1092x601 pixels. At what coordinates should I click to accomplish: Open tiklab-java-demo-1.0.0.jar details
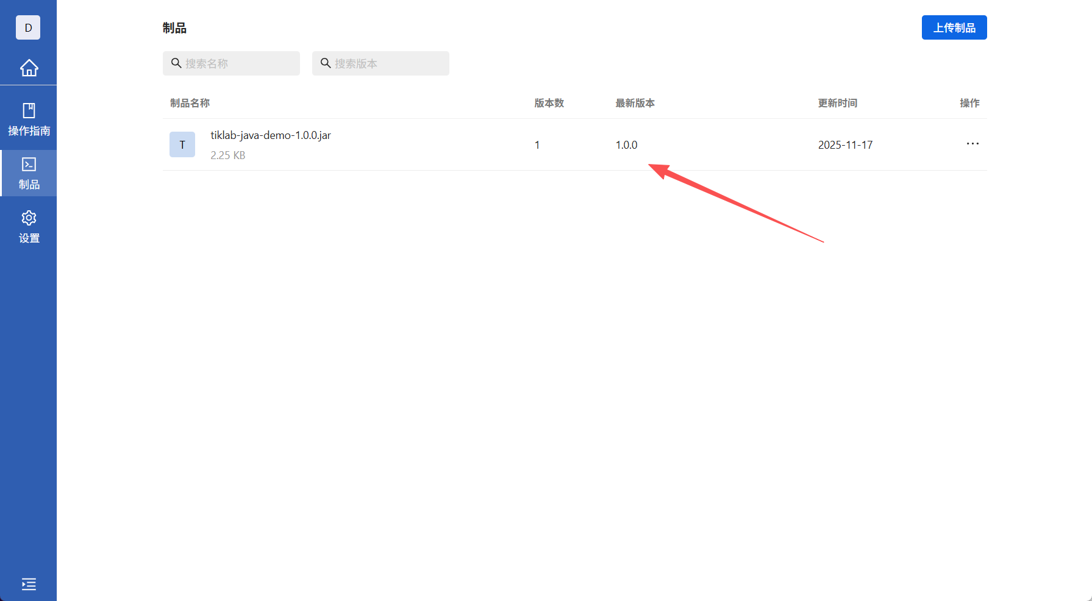pyautogui.click(x=271, y=135)
